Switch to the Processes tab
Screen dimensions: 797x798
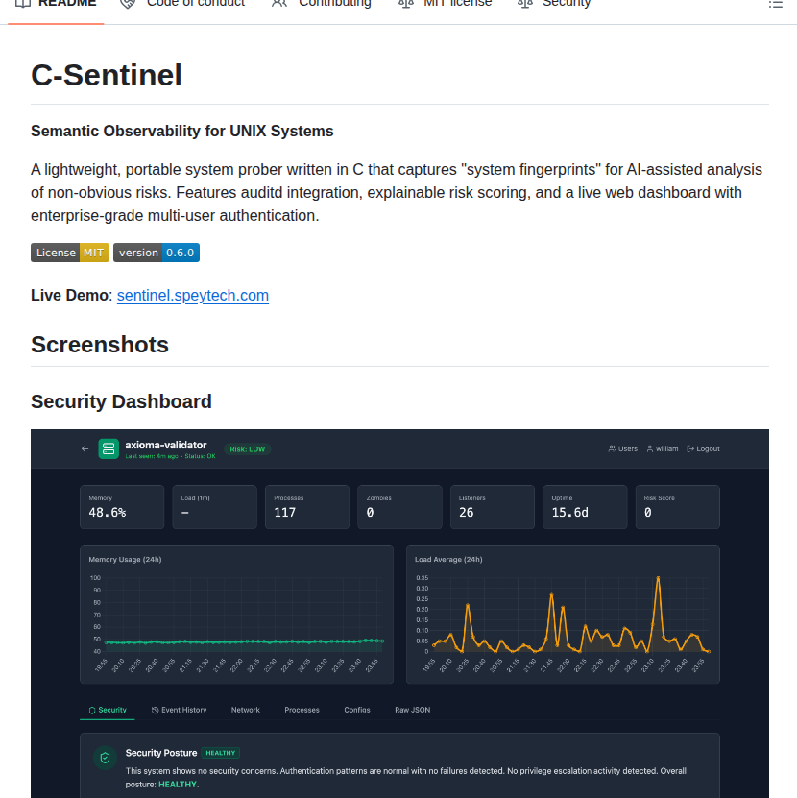[x=302, y=710]
